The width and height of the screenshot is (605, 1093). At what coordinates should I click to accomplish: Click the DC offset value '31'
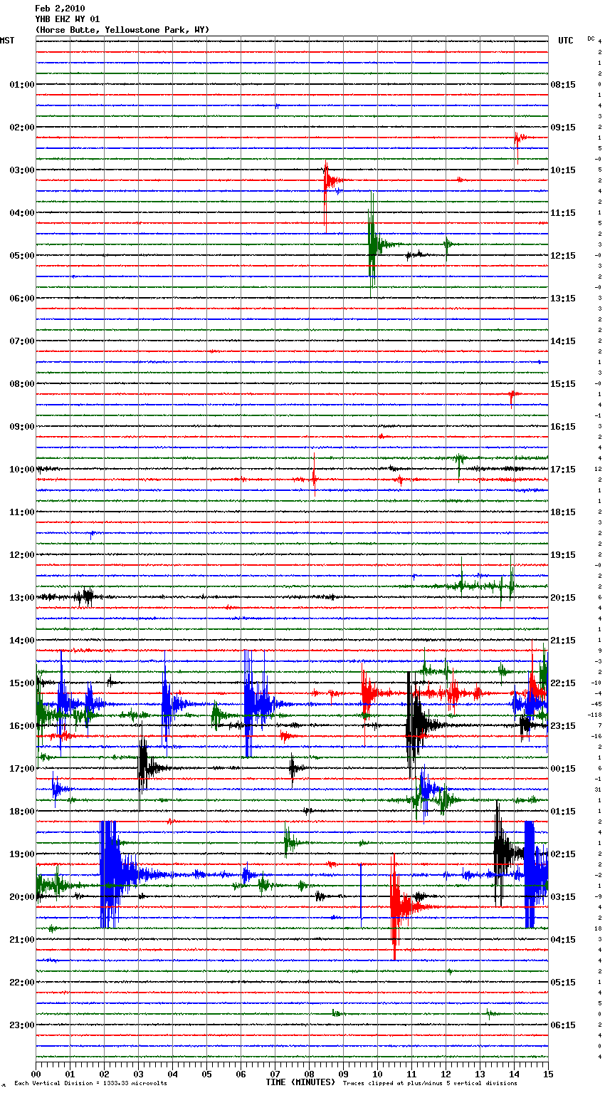[598, 789]
